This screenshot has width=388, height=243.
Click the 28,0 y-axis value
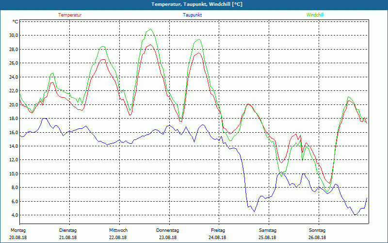point(14,49)
